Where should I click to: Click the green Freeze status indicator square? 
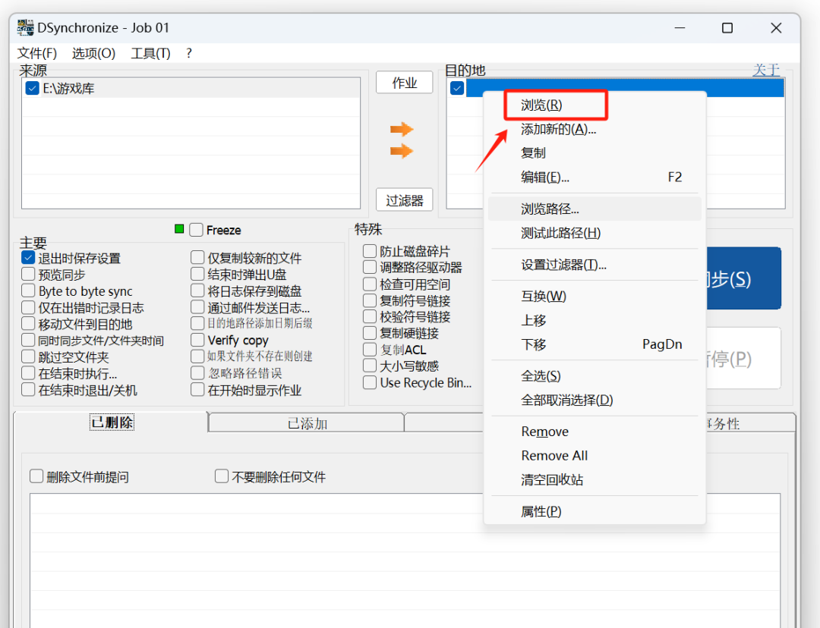[179, 229]
